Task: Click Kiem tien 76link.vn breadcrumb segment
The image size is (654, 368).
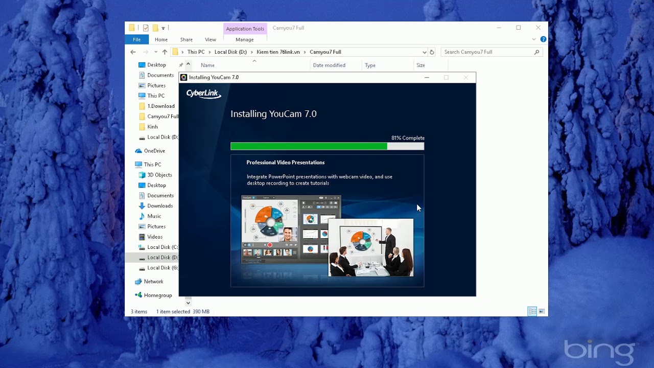Action: pyautogui.click(x=278, y=52)
